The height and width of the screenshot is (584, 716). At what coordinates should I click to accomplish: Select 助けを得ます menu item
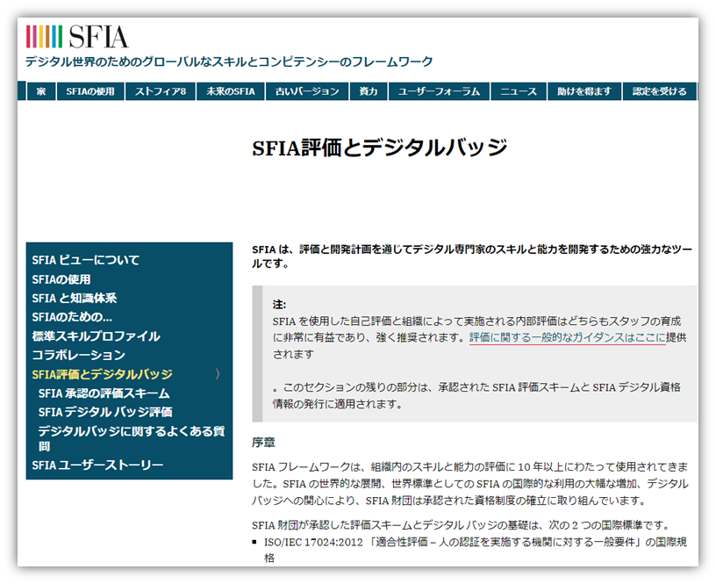[584, 91]
